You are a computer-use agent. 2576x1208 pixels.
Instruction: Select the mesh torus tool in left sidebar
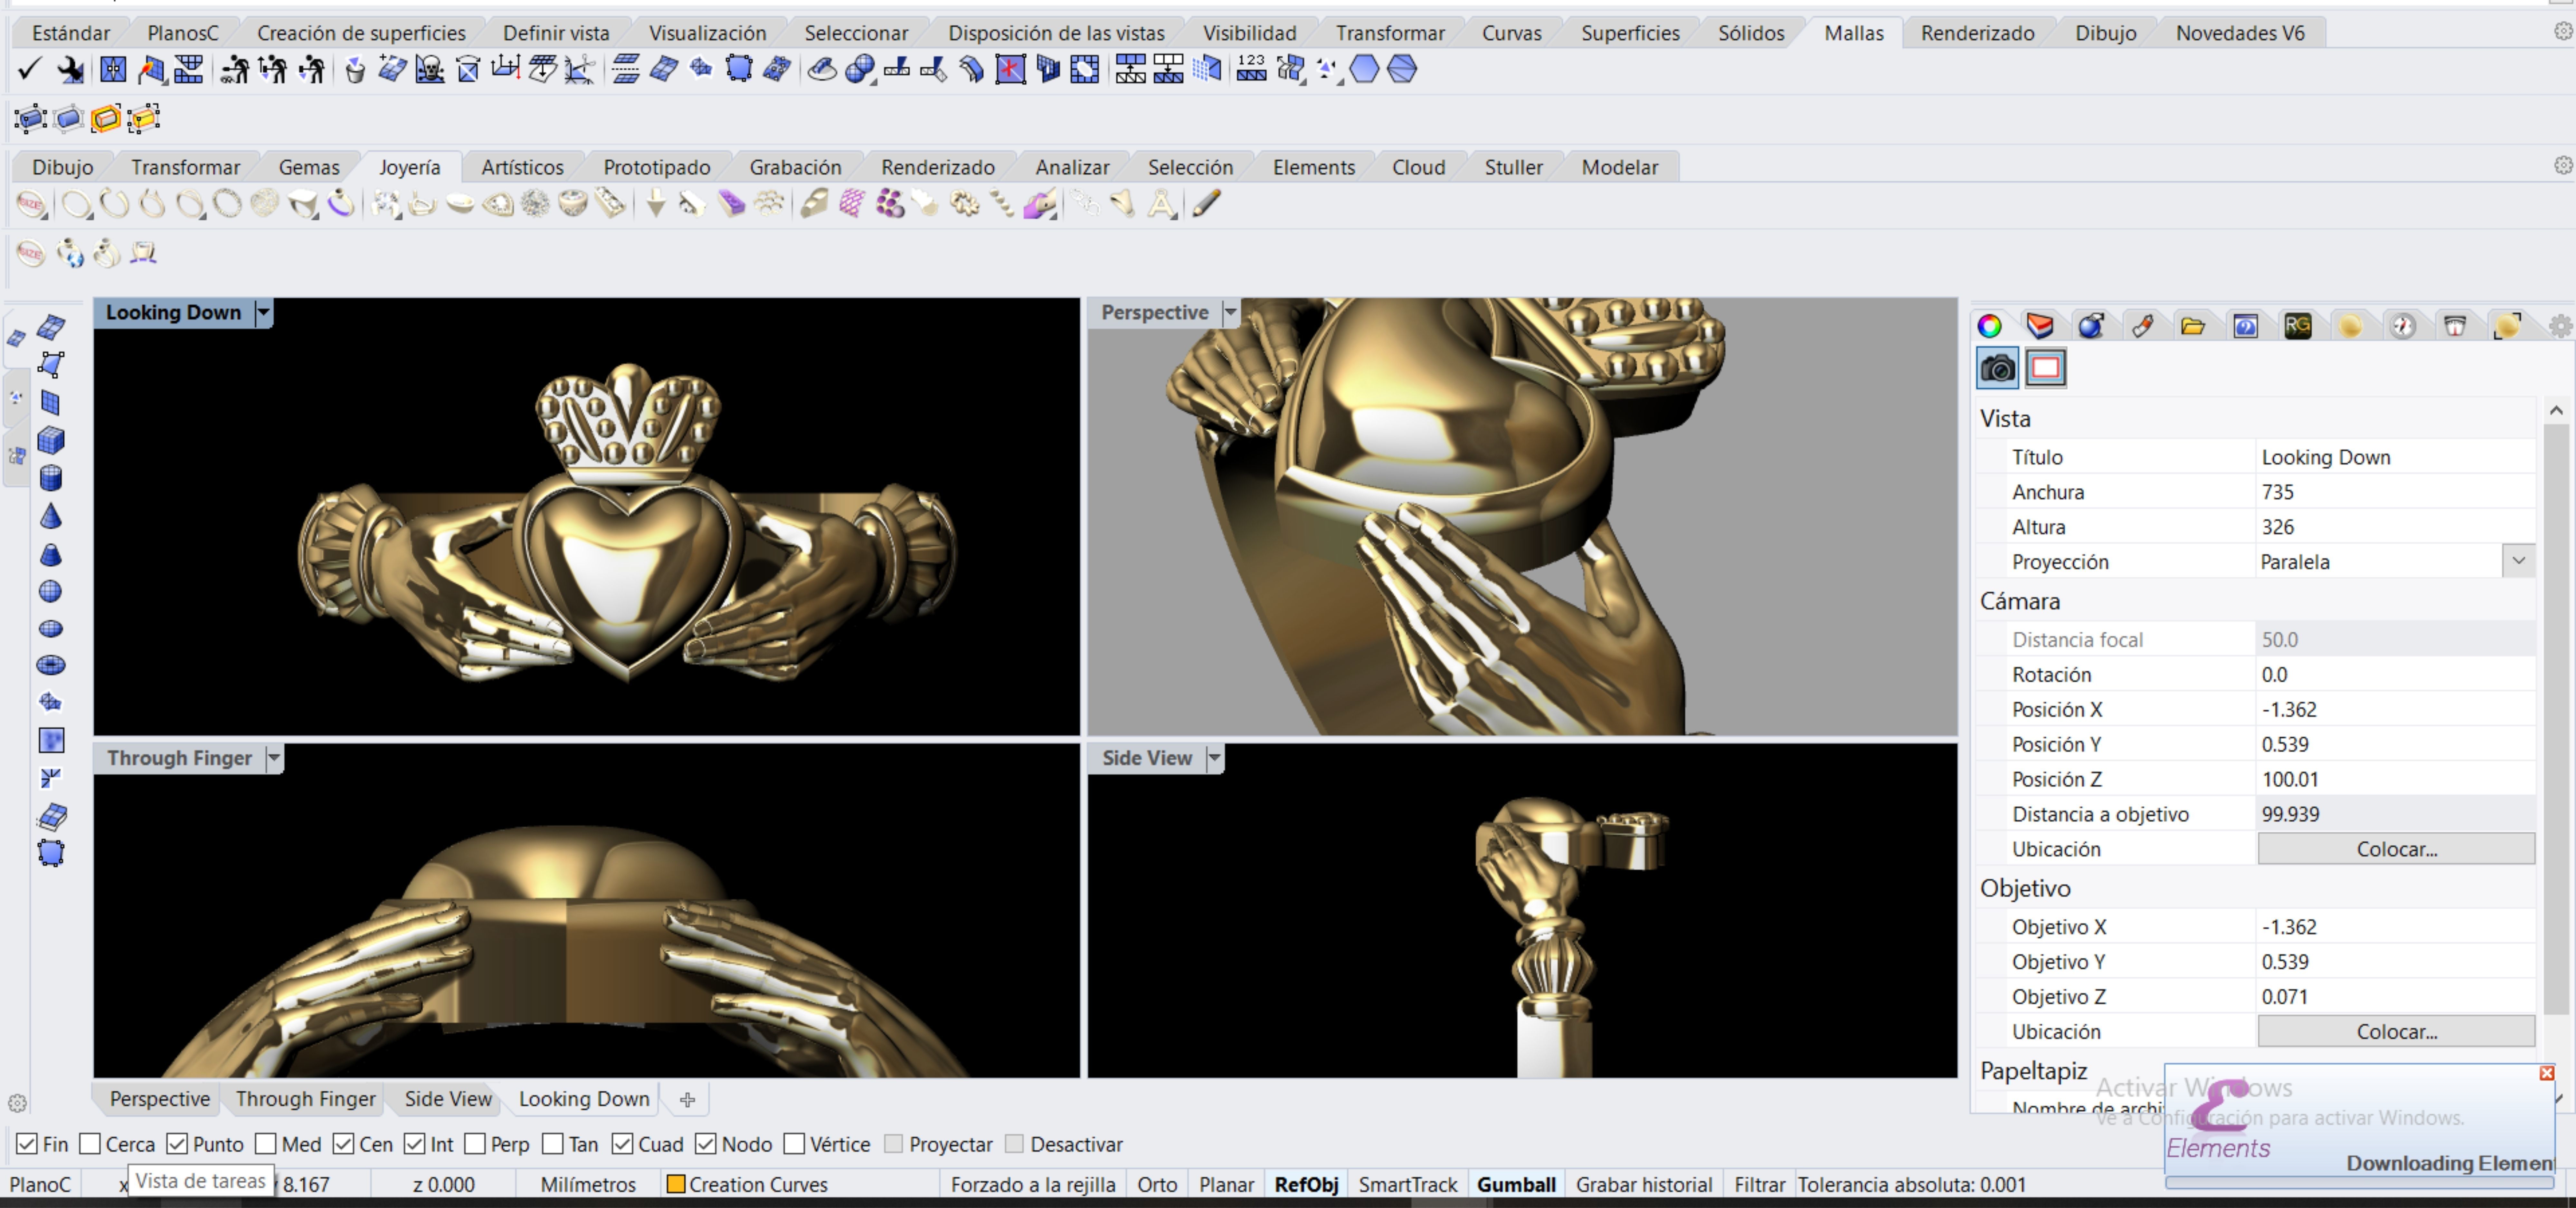coord(51,665)
